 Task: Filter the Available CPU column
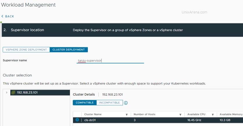tap(213, 115)
